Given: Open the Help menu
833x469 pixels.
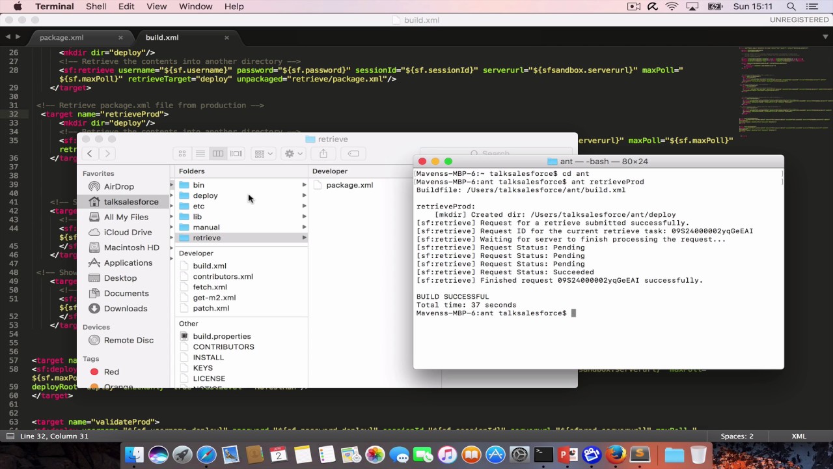Looking at the screenshot, I should click(x=234, y=7).
